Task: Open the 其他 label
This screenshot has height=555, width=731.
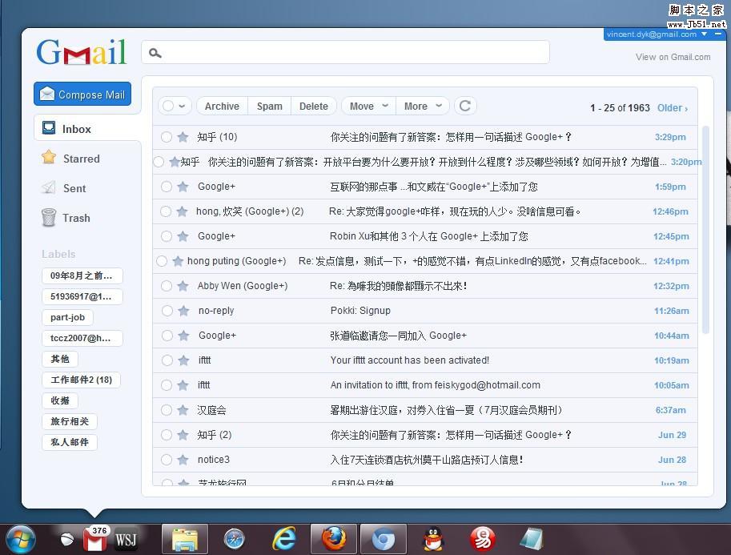Action: point(60,359)
